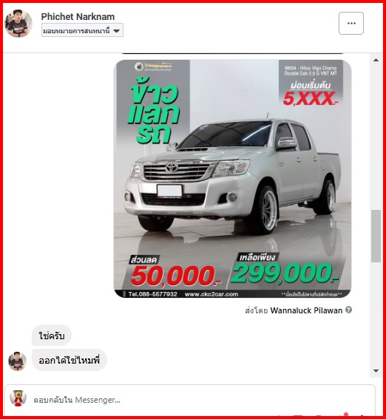Image resolution: width=386 pixels, height=419 pixels.
Task: Click the dropdown arrow next to มอบหมายการสนทนานี้
Action: [x=116, y=31]
